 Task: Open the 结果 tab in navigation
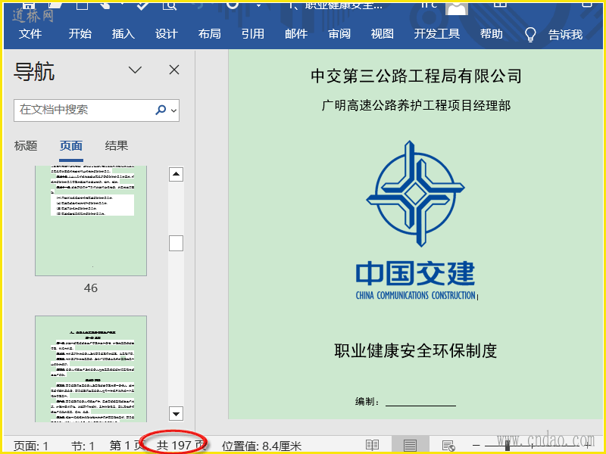pyautogui.click(x=117, y=145)
